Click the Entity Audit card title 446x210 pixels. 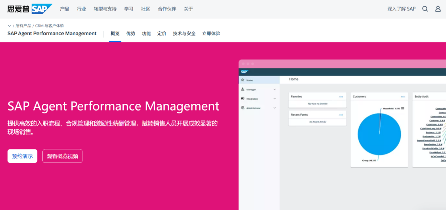point(421,97)
